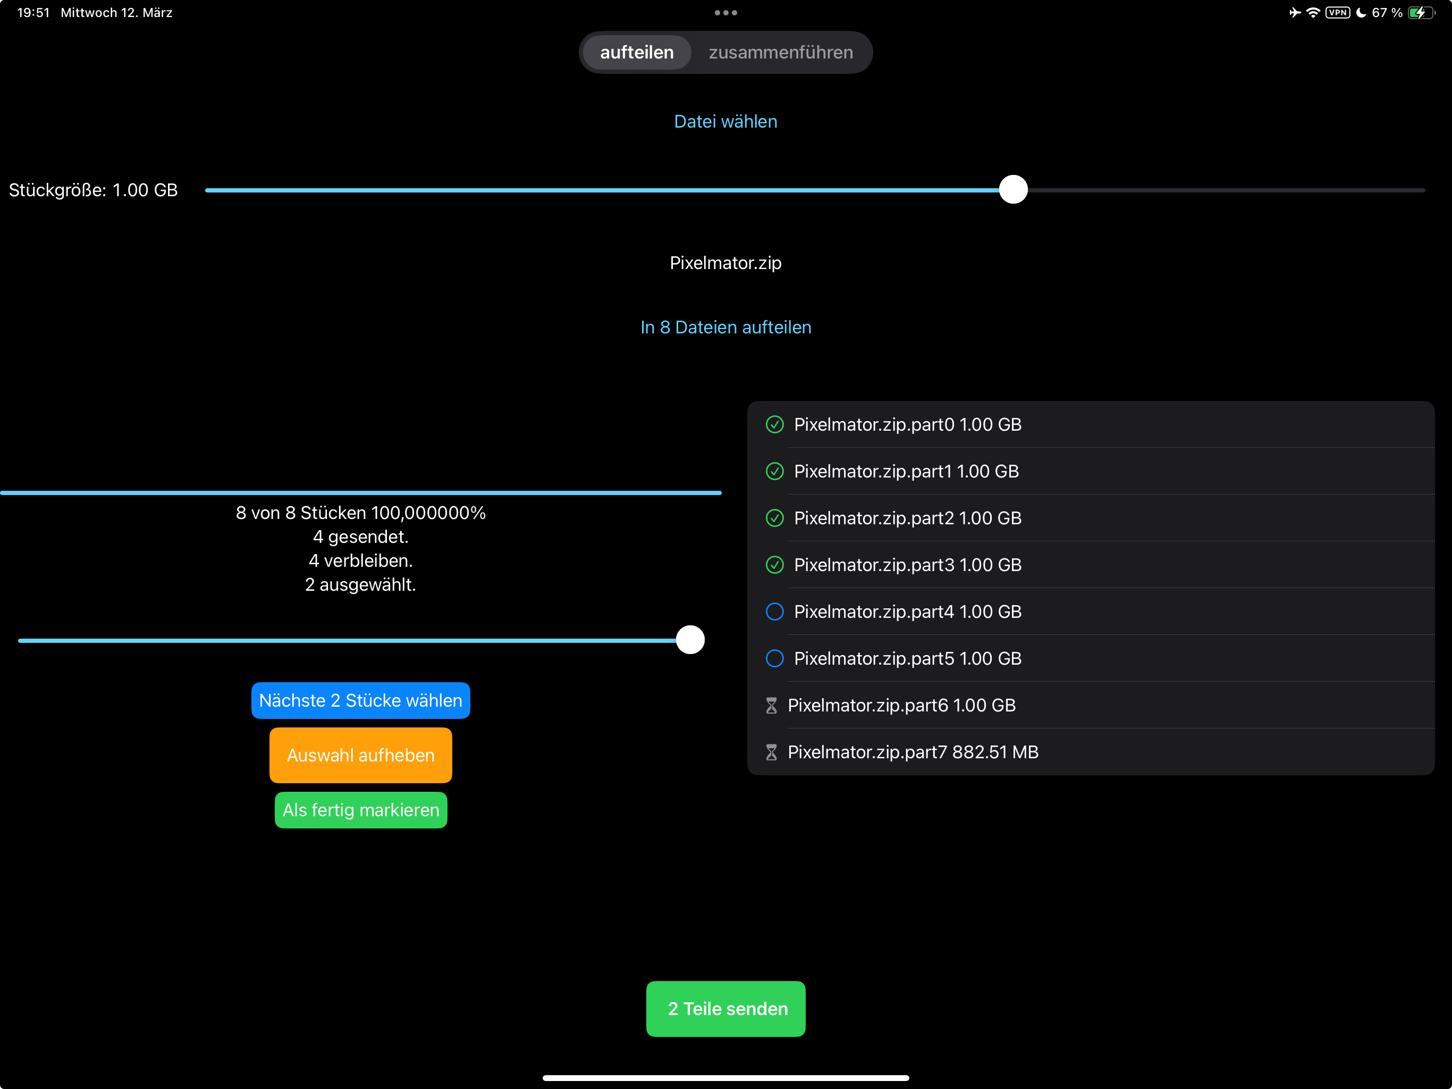The width and height of the screenshot is (1452, 1089).
Task: Click hourglass icon beside part7
Action: coord(771,752)
